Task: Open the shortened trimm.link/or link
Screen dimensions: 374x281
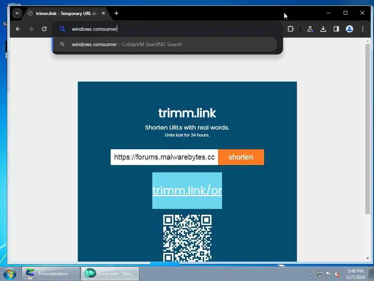Action: [187, 190]
